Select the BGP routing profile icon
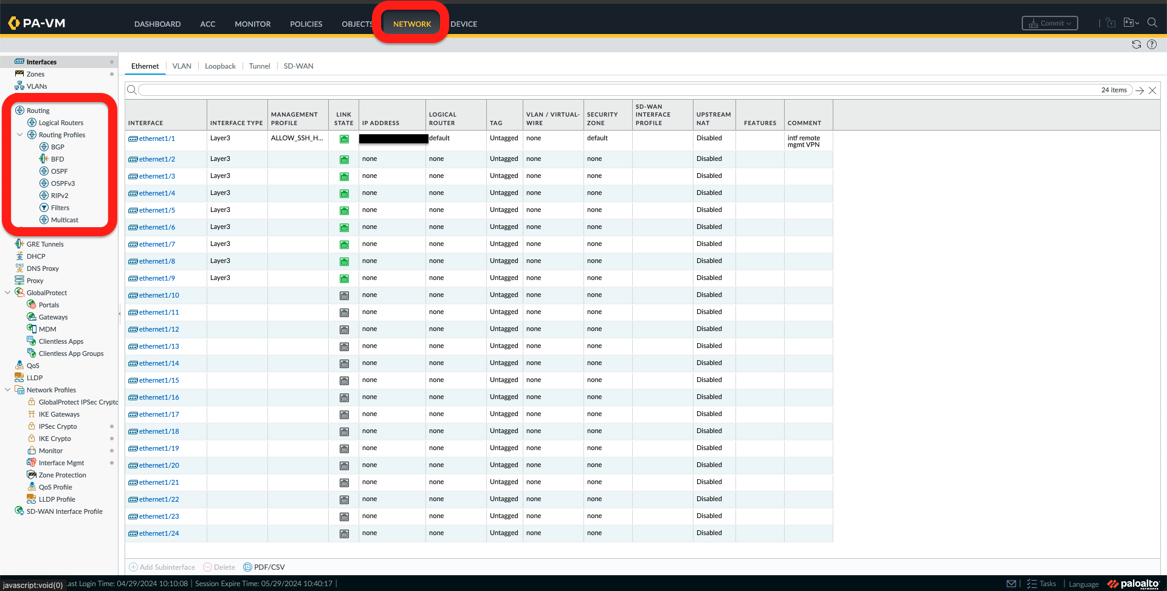Viewport: 1167px width, 591px height. [x=44, y=146]
